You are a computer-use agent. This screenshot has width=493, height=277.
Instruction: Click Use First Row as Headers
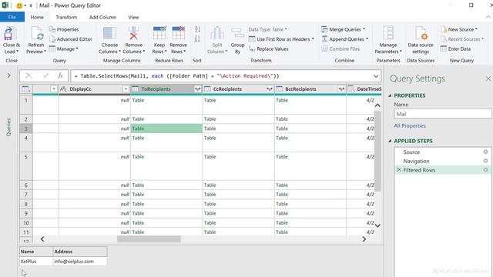[281, 39]
